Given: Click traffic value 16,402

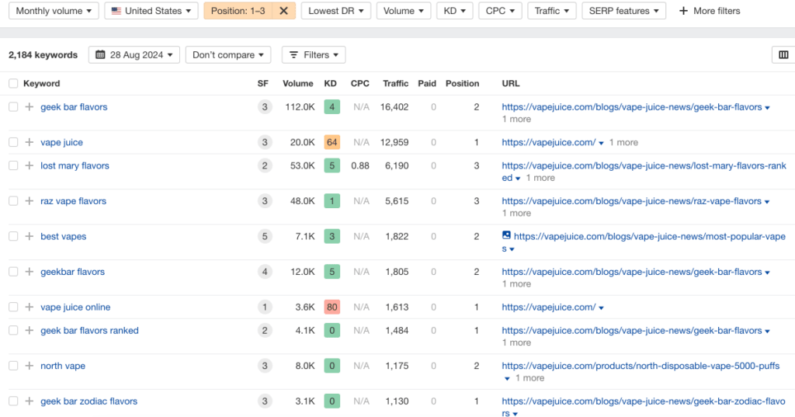Looking at the screenshot, I should click(x=394, y=107).
